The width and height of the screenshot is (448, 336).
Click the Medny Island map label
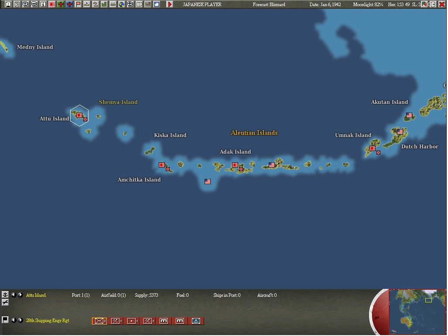pyautogui.click(x=35, y=47)
